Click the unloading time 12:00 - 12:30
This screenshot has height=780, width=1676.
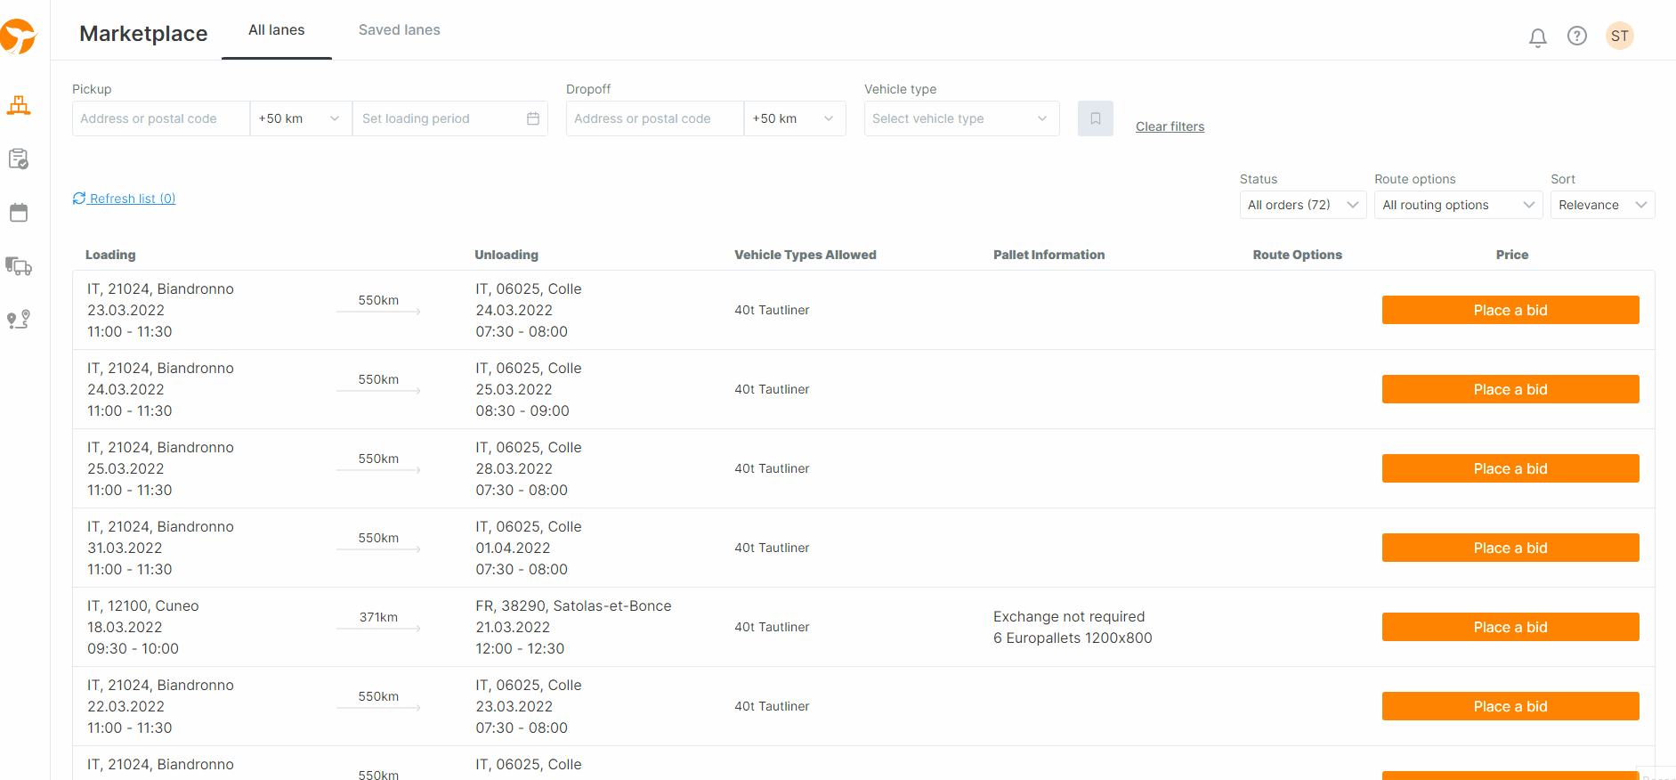pos(520,648)
